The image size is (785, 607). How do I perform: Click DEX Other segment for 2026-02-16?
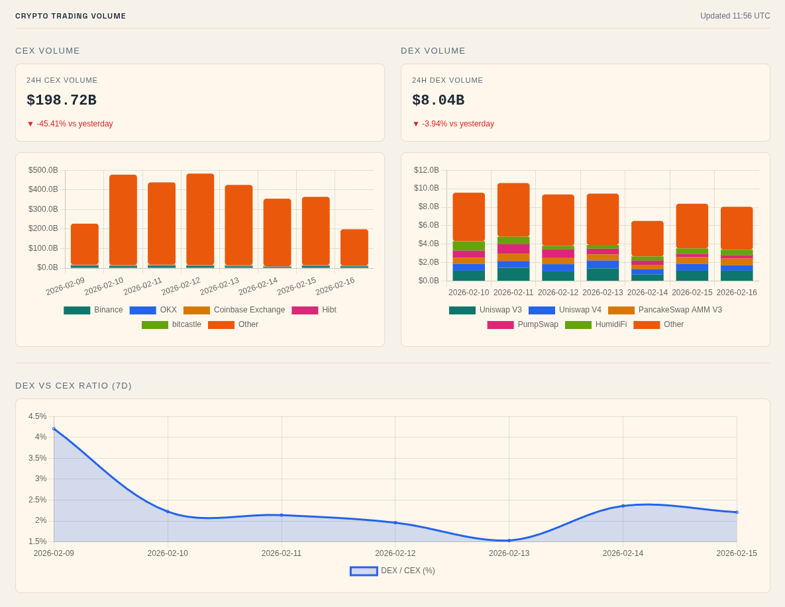737,228
